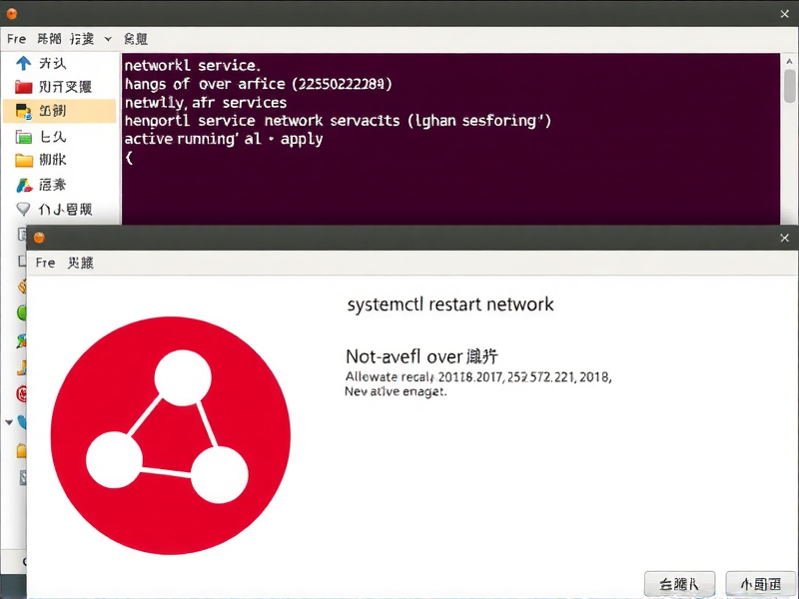Click the orange dot in the dialog title bar
The width and height of the screenshot is (799, 599).
[x=38, y=238]
